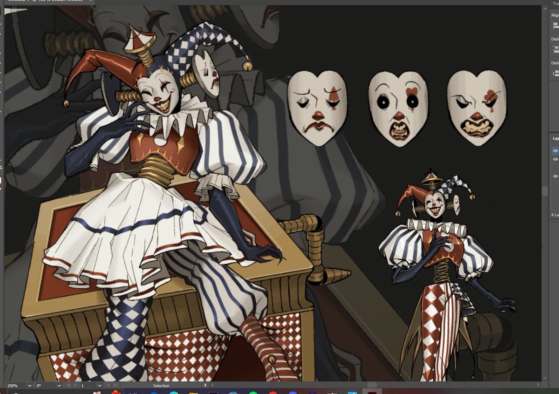This screenshot has width=559, height=394.
Task: Toggle visibility eye of the third layer
Action: tap(555, 176)
